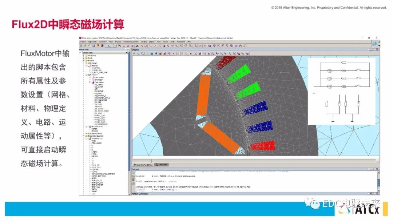Click the Point region tree icon
This screenshot has width=393, height=221.
(x=93, y=77)
